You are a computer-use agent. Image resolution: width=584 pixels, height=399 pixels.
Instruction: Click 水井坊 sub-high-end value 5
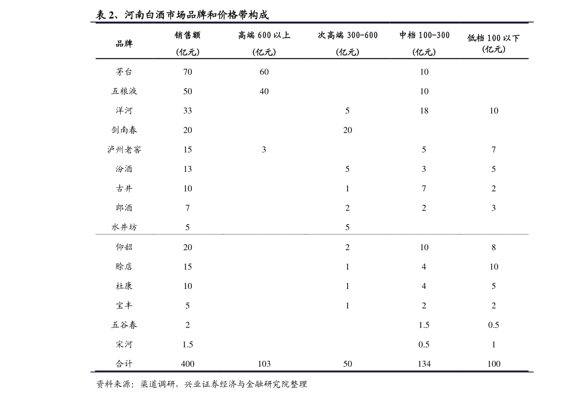click(x=348, y=227)
